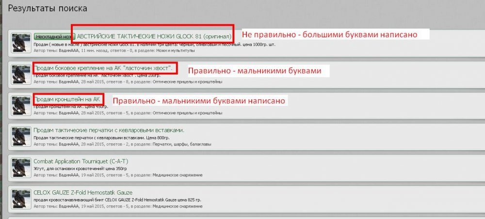
Task: Open author ВадимААА in CELOX GAUZE result
Action: (x=69, y=206)
